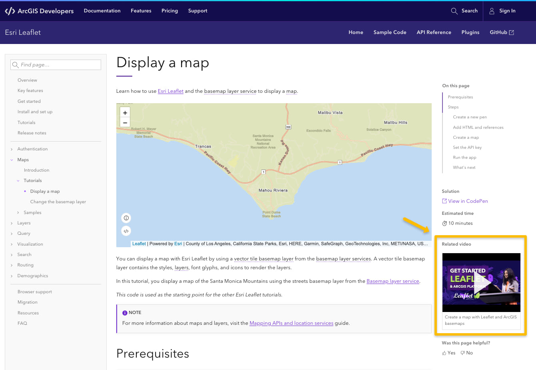Play the related Leaflet video

coord(481,282)
